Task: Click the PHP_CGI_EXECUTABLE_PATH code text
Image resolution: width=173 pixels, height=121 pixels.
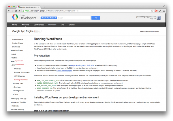Action: (x=48, y=81)
